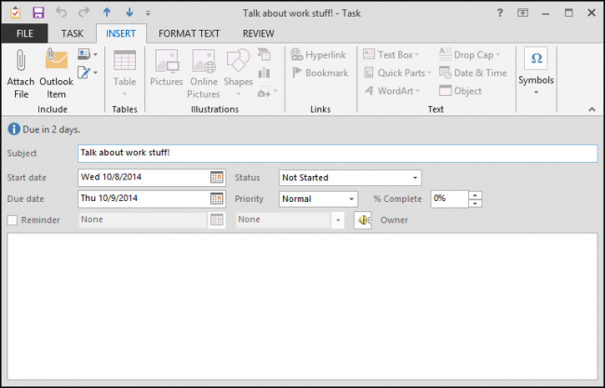The height and width of the screenshot is (388, 605).
Task: Insert an Outlook Item
Action: point(57,74)
